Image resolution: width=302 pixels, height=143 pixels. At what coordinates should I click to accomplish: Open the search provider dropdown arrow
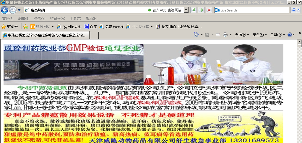point(299,10)
